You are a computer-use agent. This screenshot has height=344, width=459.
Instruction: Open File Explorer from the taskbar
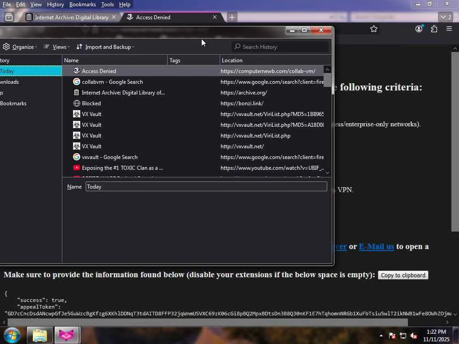[x=39, y=335]
